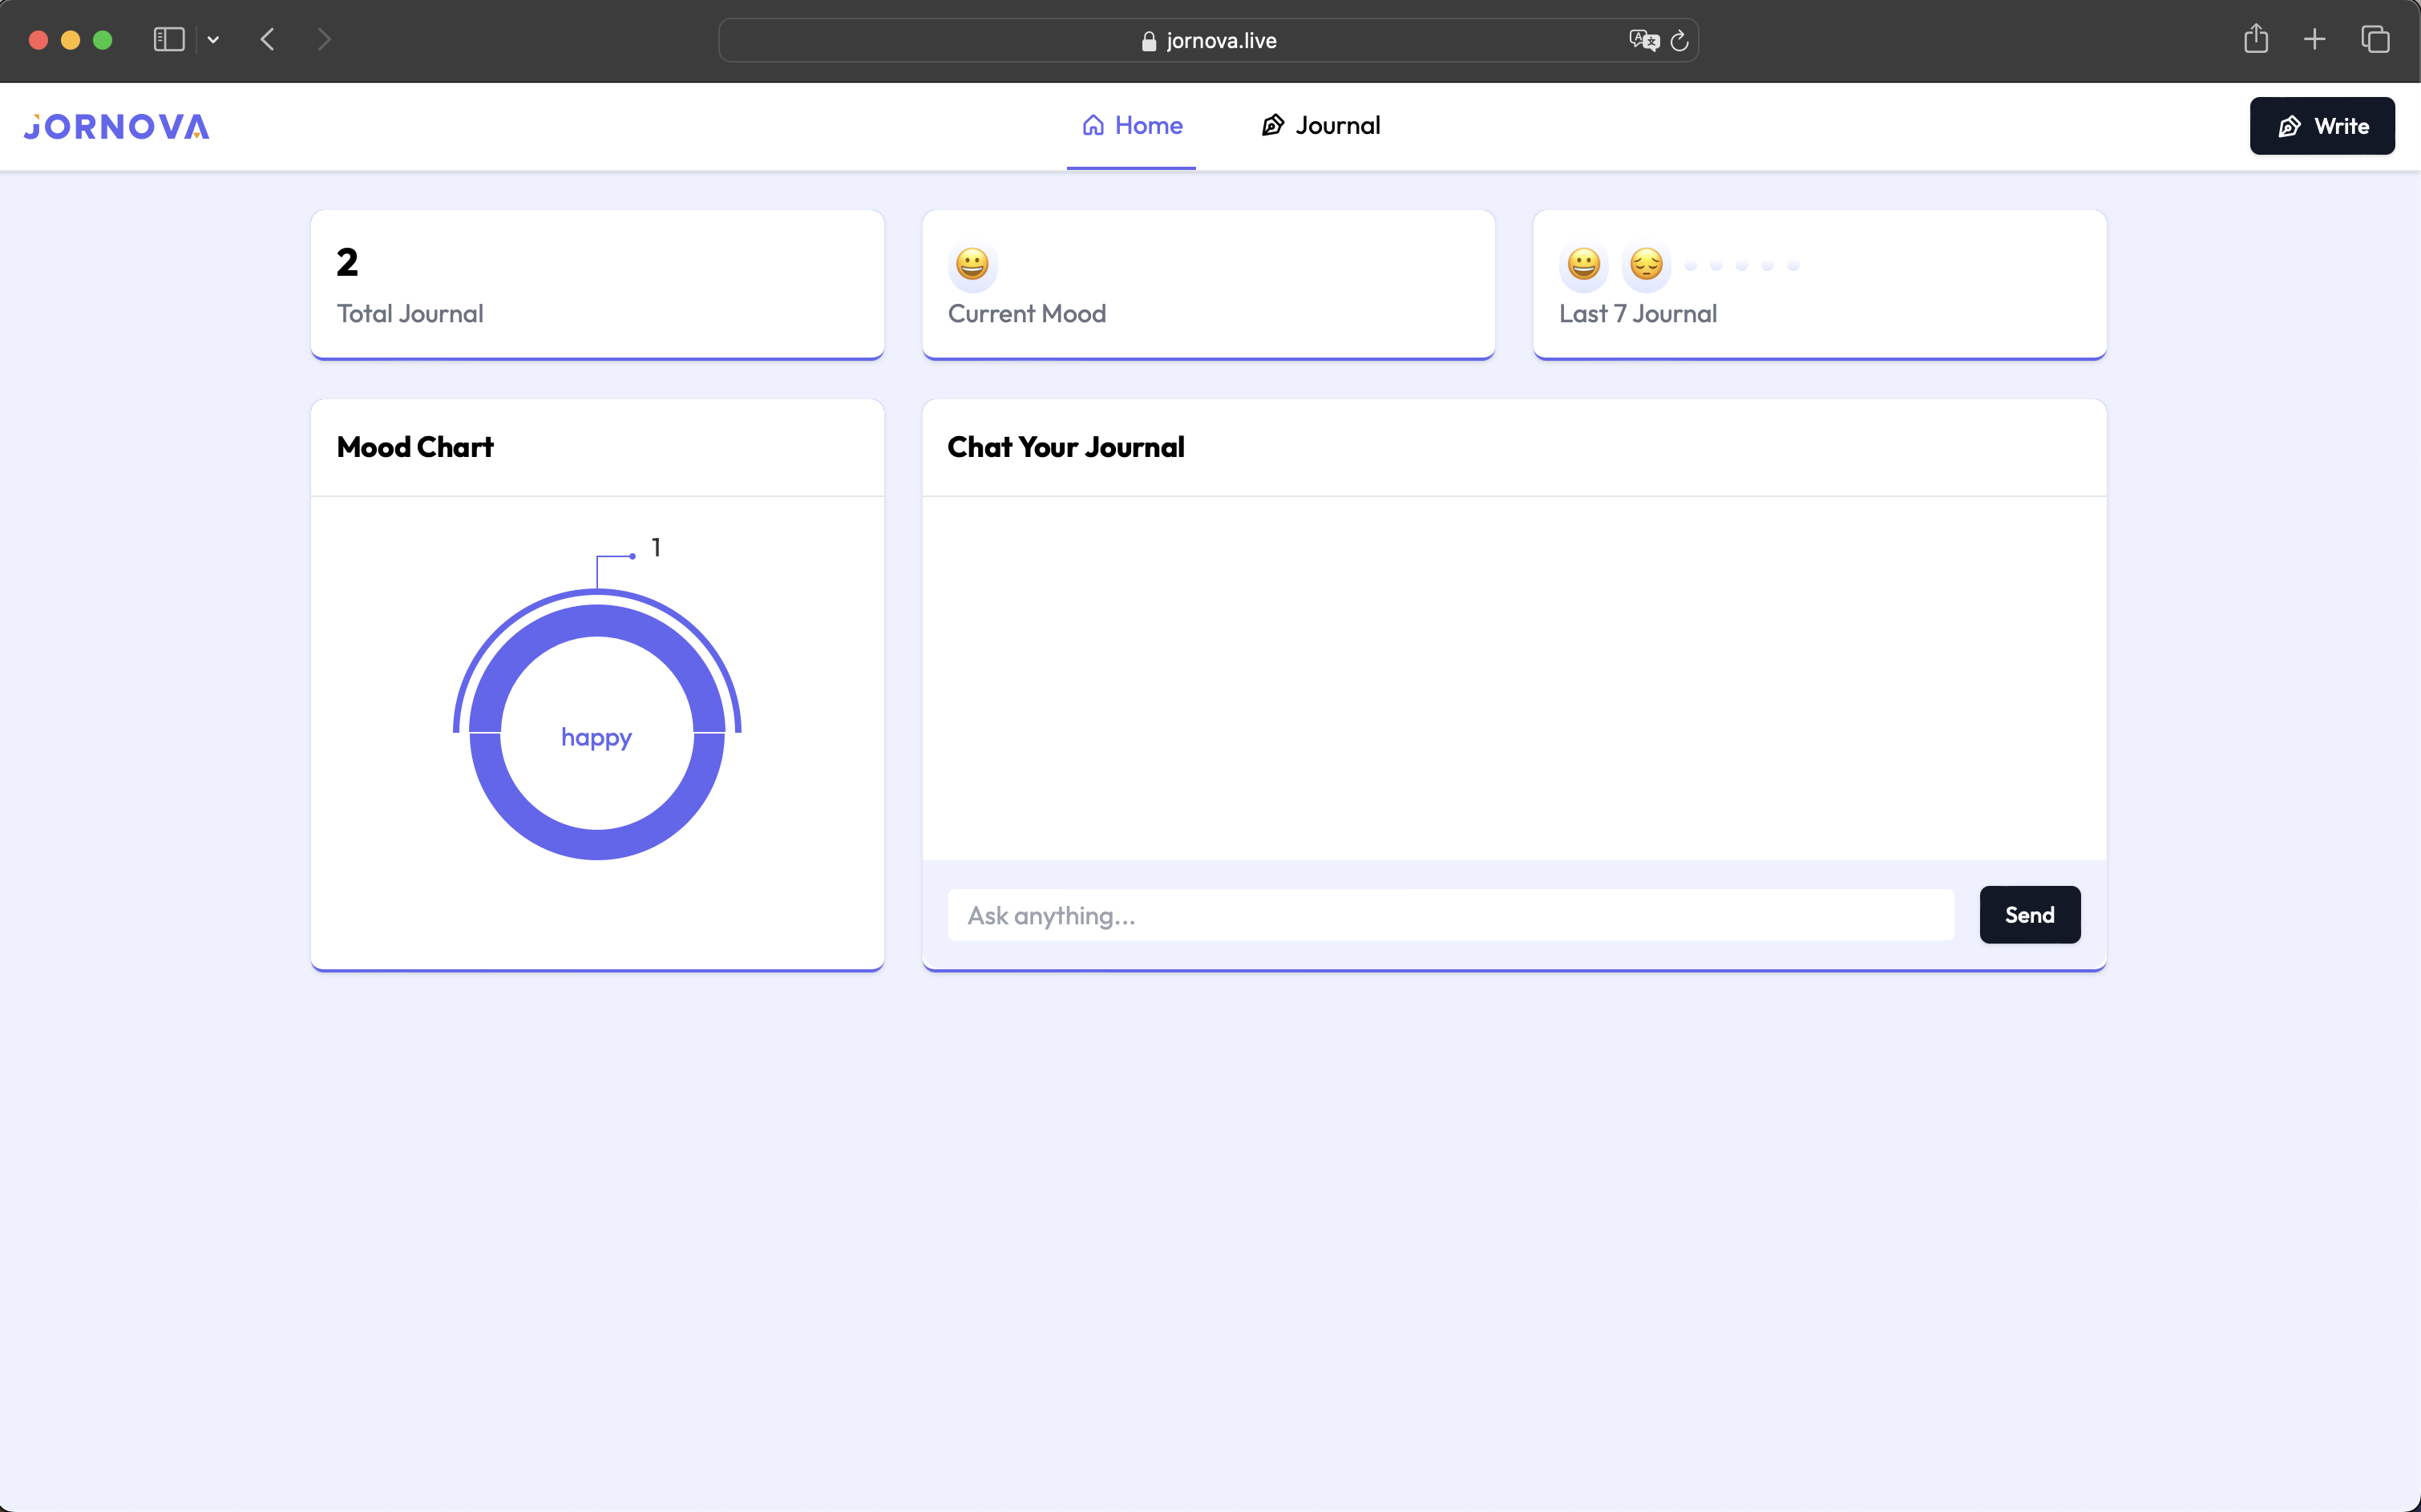Click the Jornova logo
This screenshot has width=2421, height=1512.
click(117, 127)
